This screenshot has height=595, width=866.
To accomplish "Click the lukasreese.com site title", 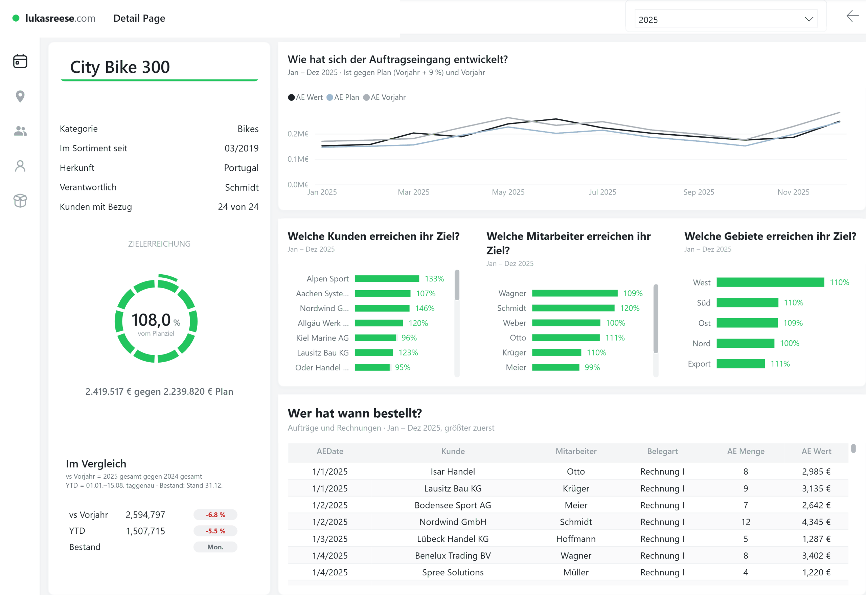I will click(x=61, y=18).
